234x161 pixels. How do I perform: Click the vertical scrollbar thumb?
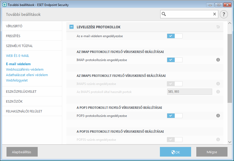click(x=230, y=68)
